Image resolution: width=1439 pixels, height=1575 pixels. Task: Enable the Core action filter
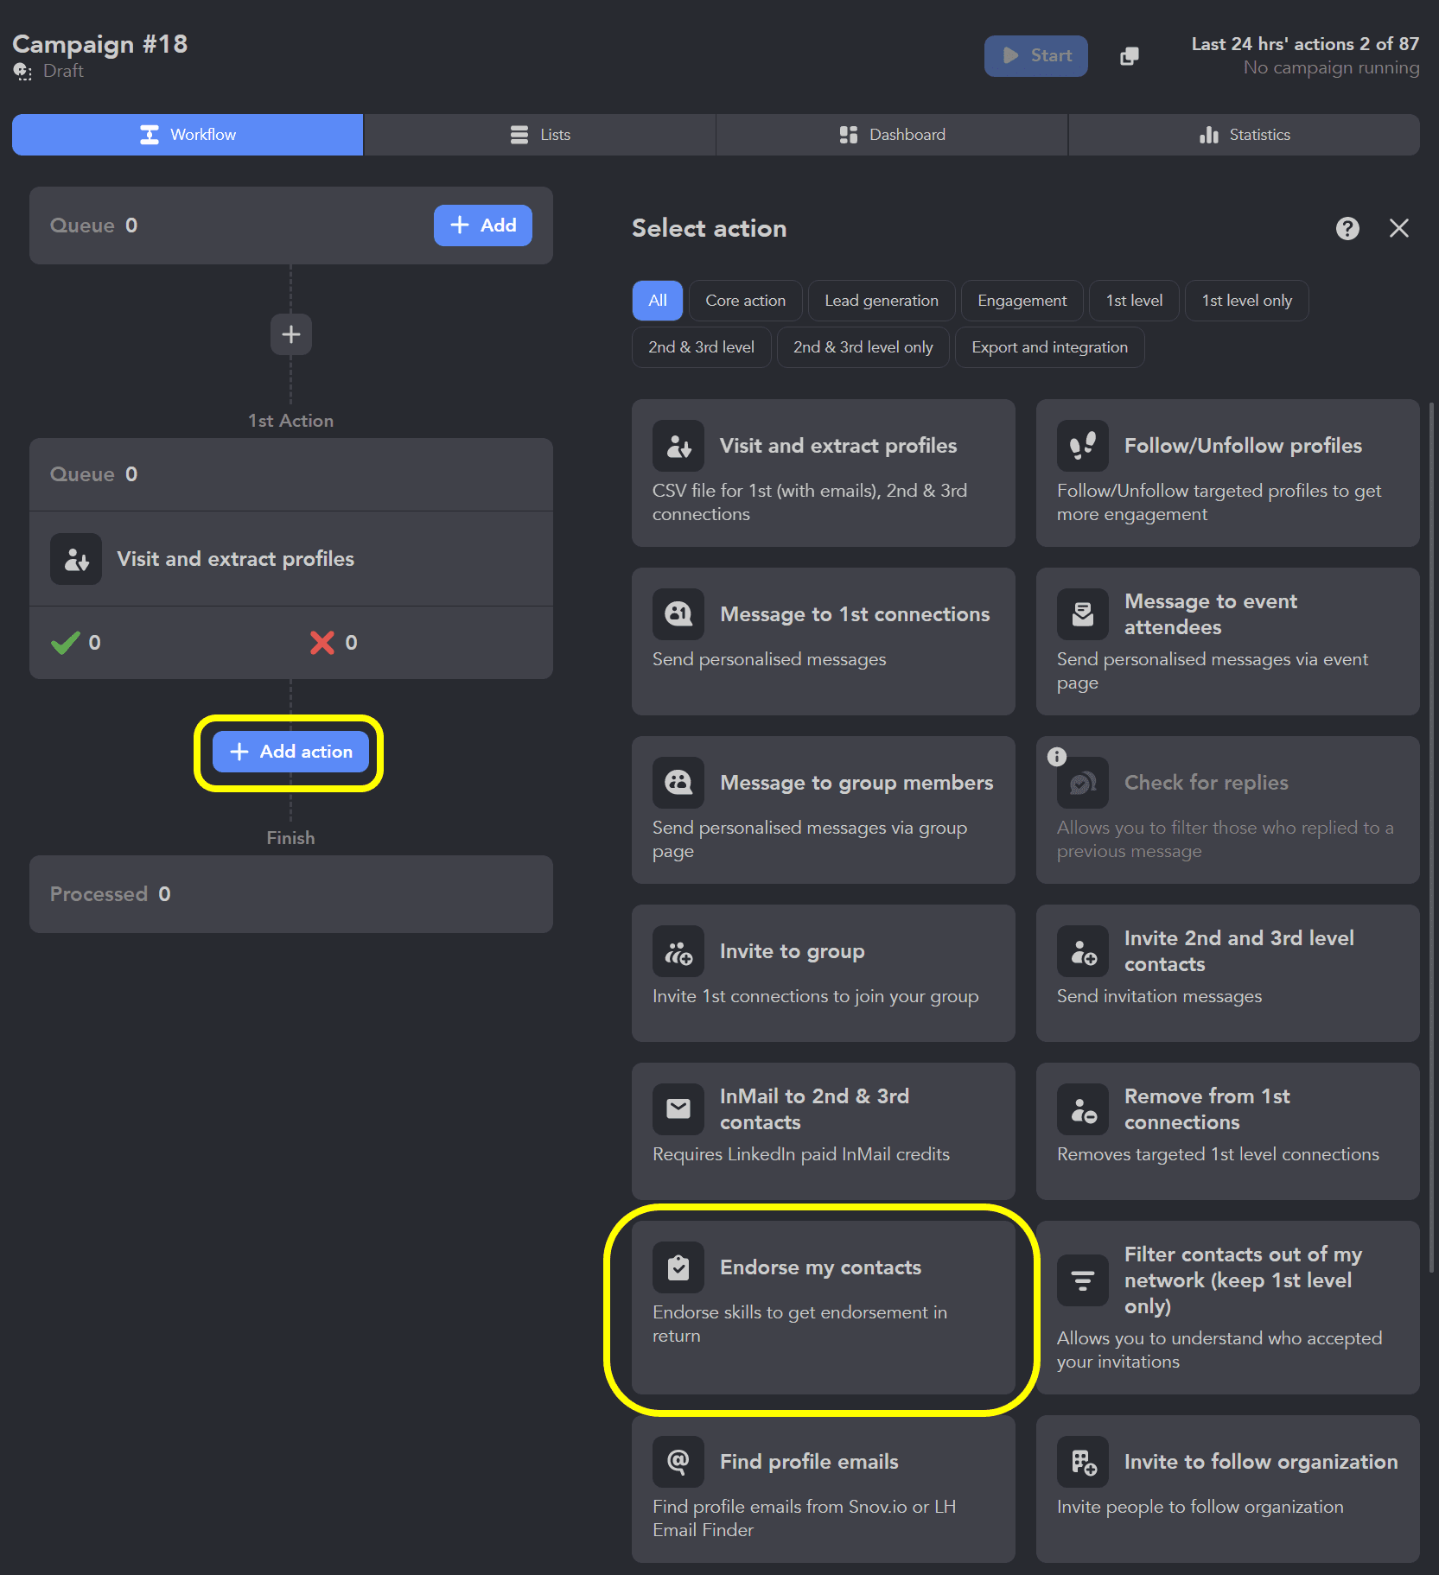click(x=744, y=300)
